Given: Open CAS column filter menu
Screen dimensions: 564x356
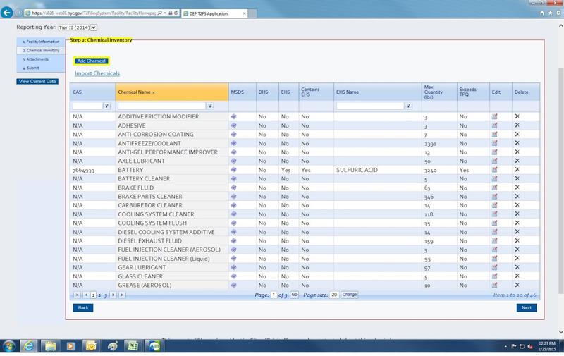Looking at the screenshot, I should [107, 106].
